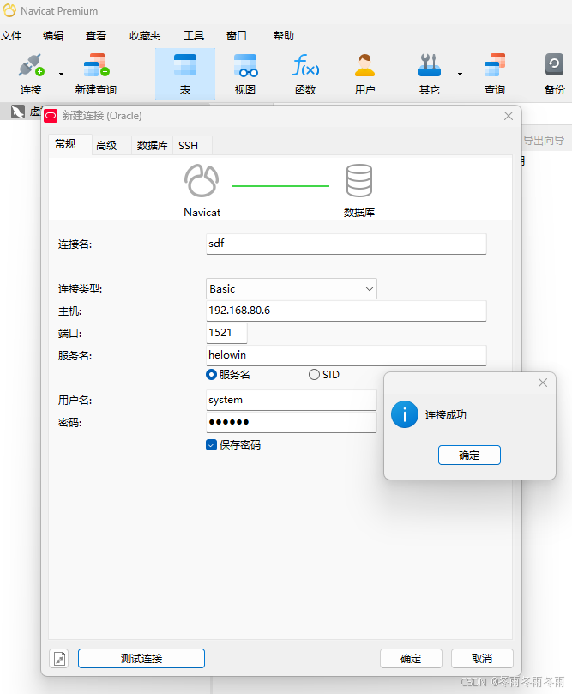Click the 连接名 field containing sdf
The image size is (572, 694).
click(x=346, y=244)
